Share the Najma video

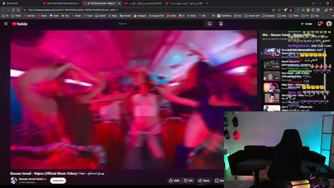click(204, 180)
